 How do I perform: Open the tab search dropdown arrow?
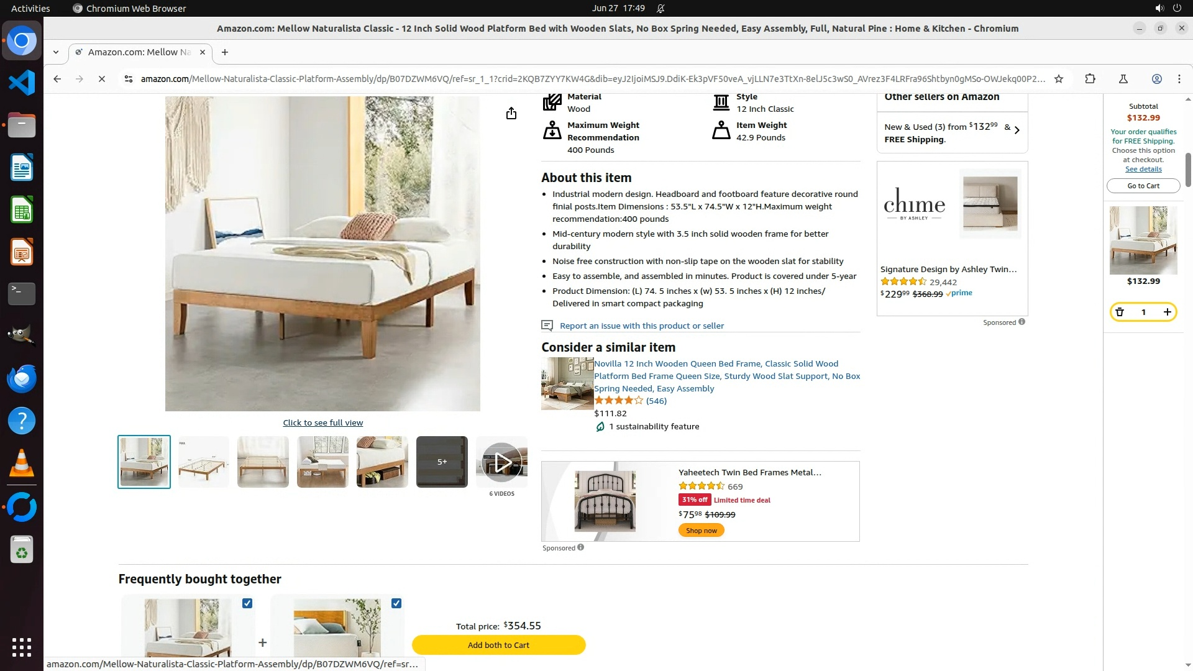coord(56,52)
